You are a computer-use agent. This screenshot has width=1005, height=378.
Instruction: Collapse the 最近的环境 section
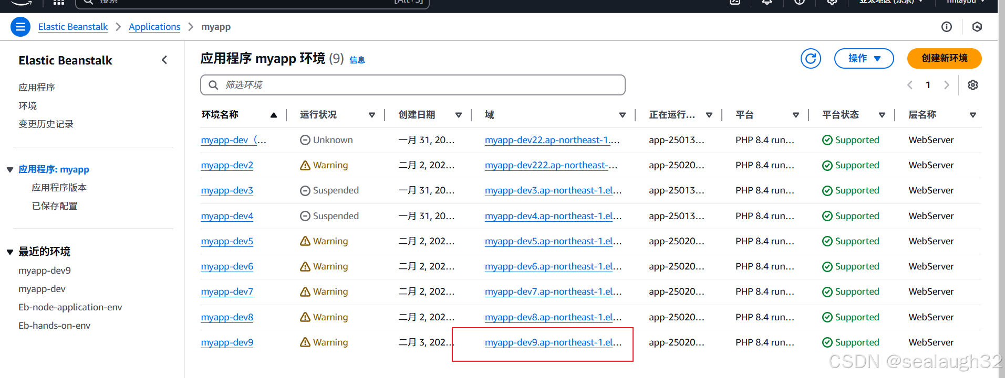(10, 252)
